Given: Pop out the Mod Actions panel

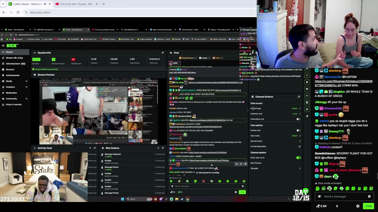Looking at the screenshot, I should tap(162, 148).
